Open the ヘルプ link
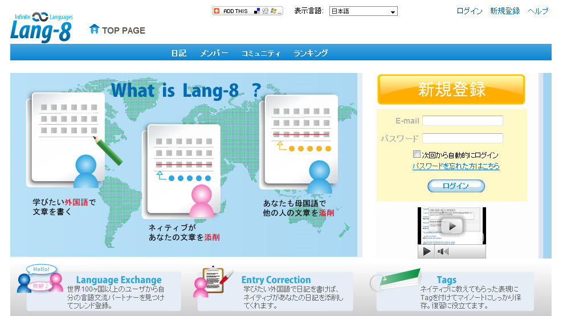563x316 pixels. coord(538,11)
